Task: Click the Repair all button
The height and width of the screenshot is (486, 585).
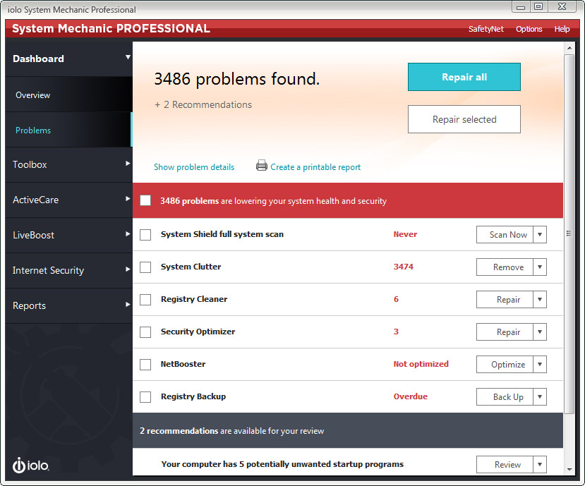Action: click(x=464, y=77)
